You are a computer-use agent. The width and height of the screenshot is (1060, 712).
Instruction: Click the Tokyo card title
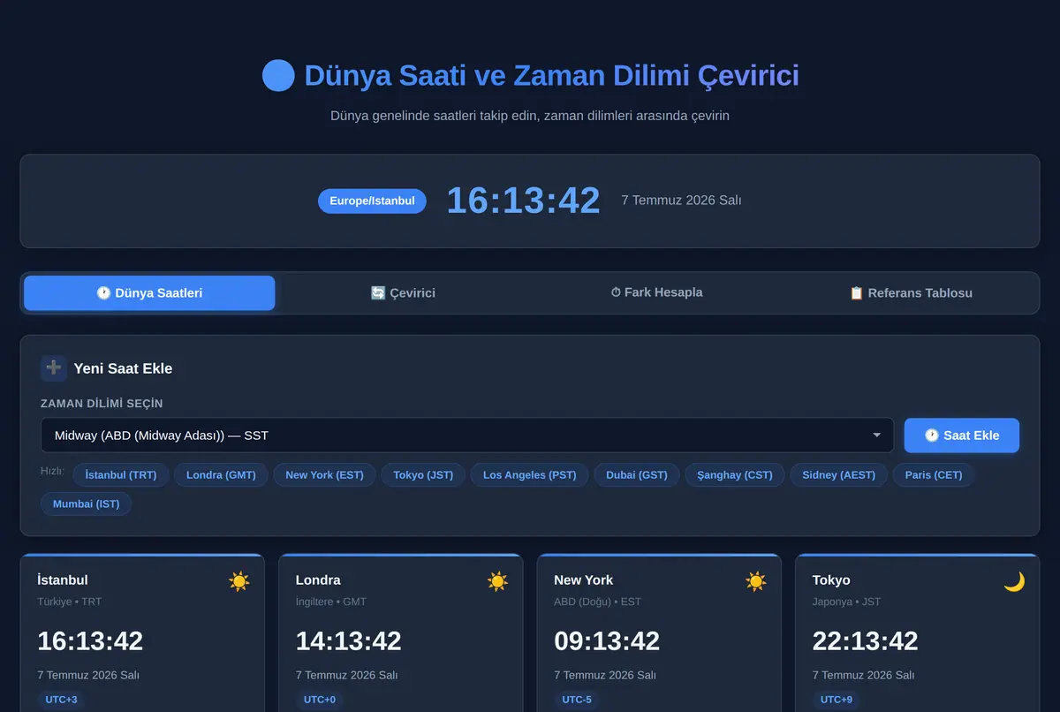831,580
